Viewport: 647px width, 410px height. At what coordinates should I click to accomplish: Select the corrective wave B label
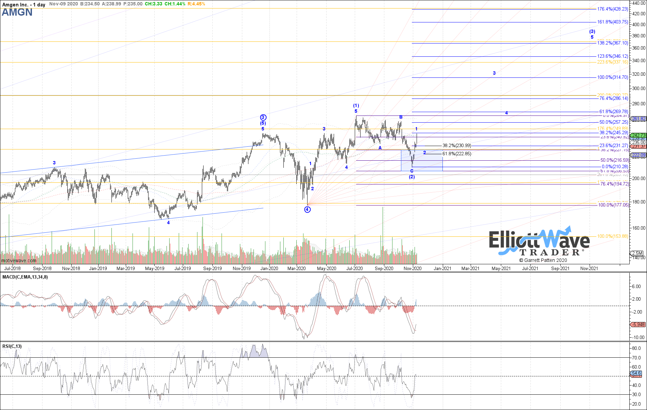(401, 117)
